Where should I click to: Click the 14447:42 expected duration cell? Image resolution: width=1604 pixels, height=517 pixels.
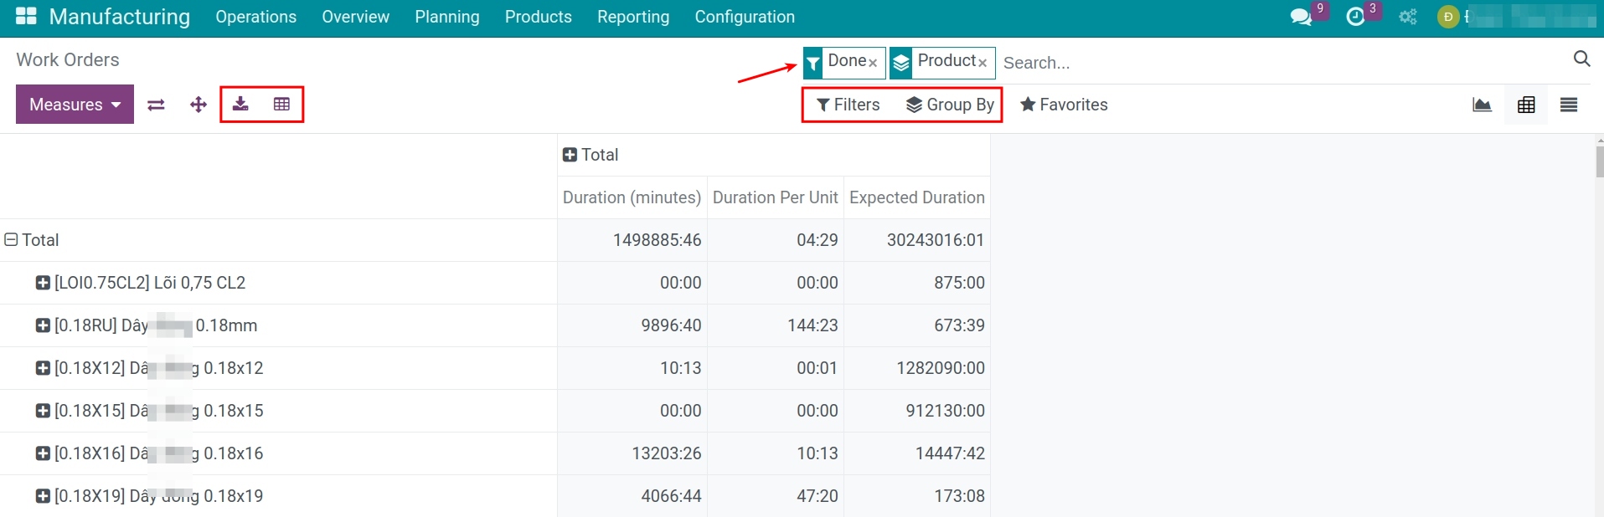[916, 453]
